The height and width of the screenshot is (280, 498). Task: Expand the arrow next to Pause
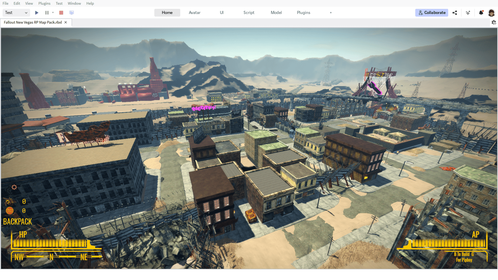pos(53,13)
